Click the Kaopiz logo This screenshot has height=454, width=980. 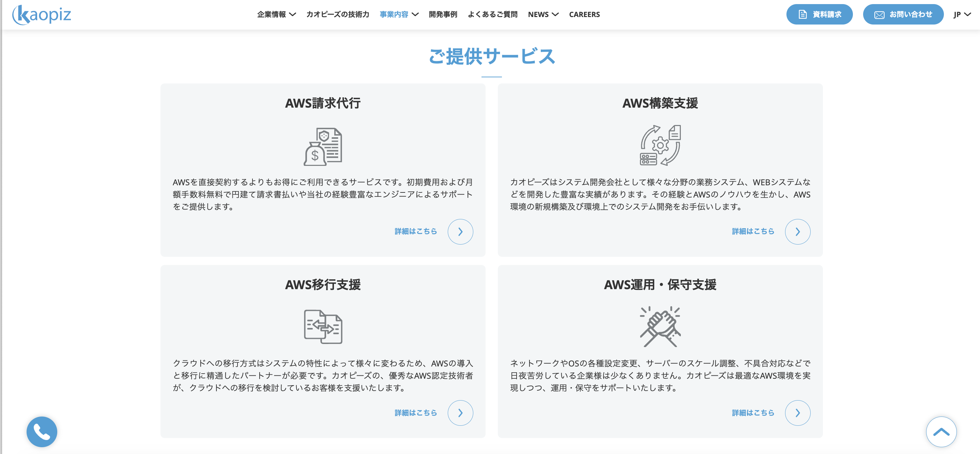42,15
